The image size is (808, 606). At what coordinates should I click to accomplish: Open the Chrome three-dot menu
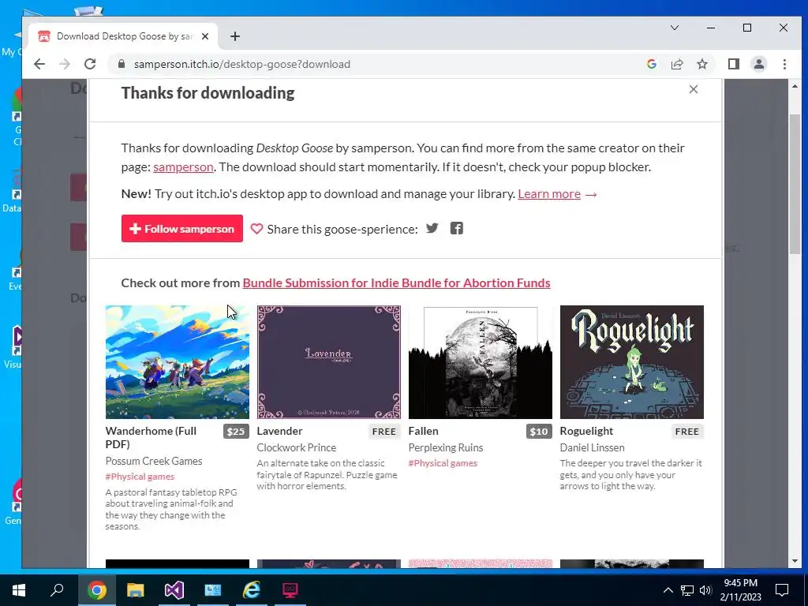[784, 64]
